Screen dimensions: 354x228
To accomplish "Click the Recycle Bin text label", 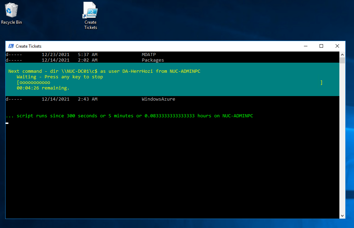I will tap(11, 22).
